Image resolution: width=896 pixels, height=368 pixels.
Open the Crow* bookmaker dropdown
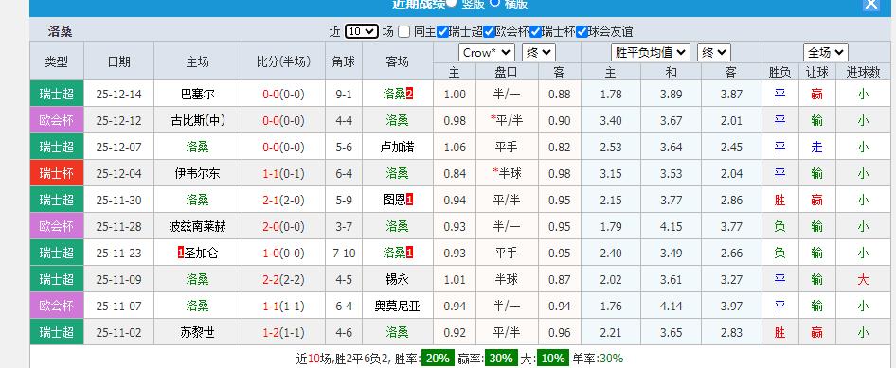pos(487,52)
